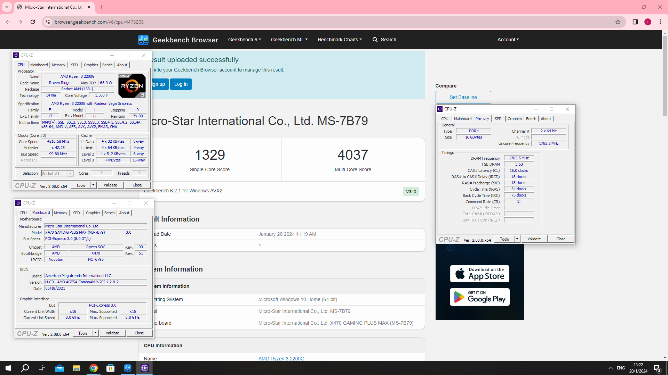This screenshot has width=668, height=375.
Task: Bookmark this page with the star icon
Action: [618, 22]
